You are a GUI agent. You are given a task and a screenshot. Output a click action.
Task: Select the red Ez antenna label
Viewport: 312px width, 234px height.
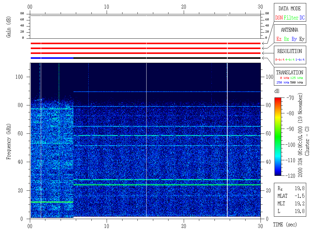(x=279, y=39)
